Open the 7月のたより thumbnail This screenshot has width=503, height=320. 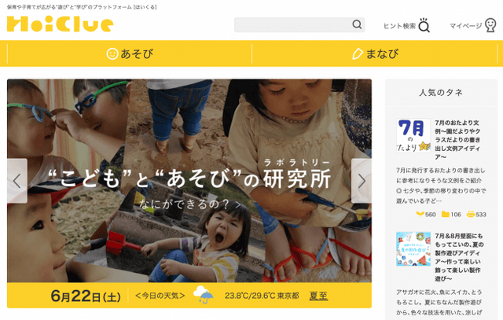[x=413, y=135]
